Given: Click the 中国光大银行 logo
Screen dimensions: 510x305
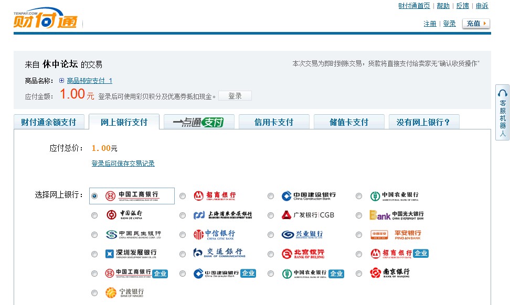Looking at the screenshot, I should 397,215.
